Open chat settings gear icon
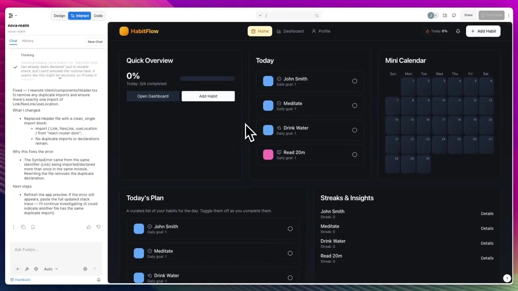This screenshot has width=518, height=291. (85, 269)
